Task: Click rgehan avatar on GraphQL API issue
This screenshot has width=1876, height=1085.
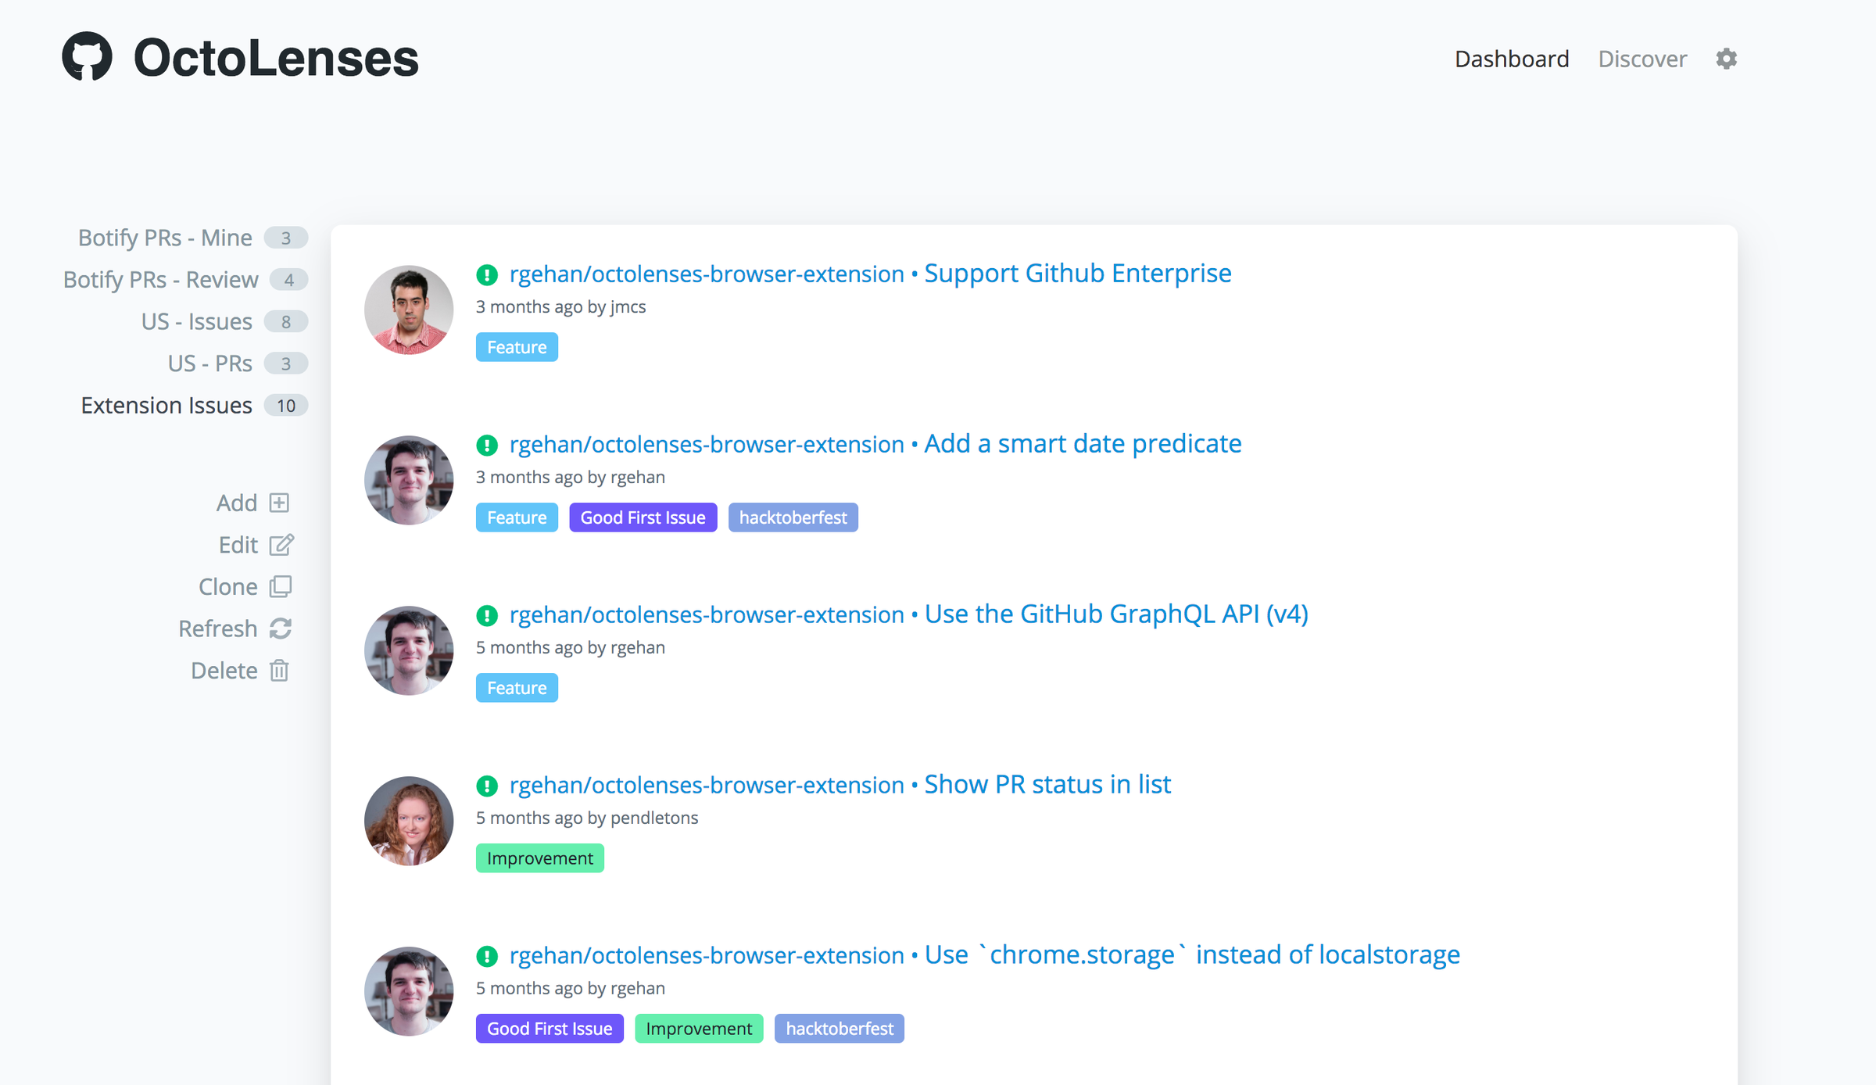Action: point(409,650)
